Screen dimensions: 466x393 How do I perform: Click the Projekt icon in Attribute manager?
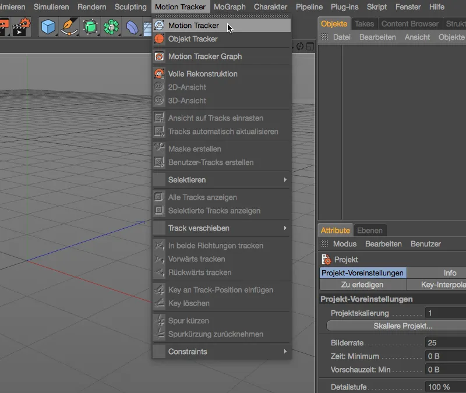326,260
